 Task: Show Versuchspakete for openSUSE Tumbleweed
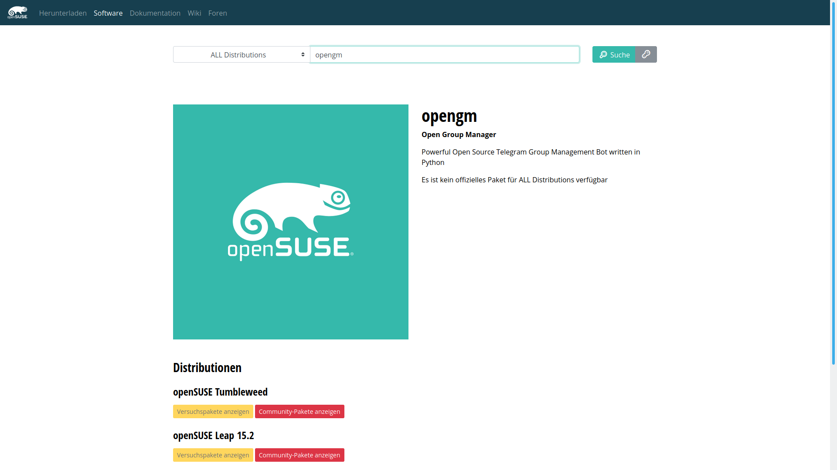coord(213,412)
